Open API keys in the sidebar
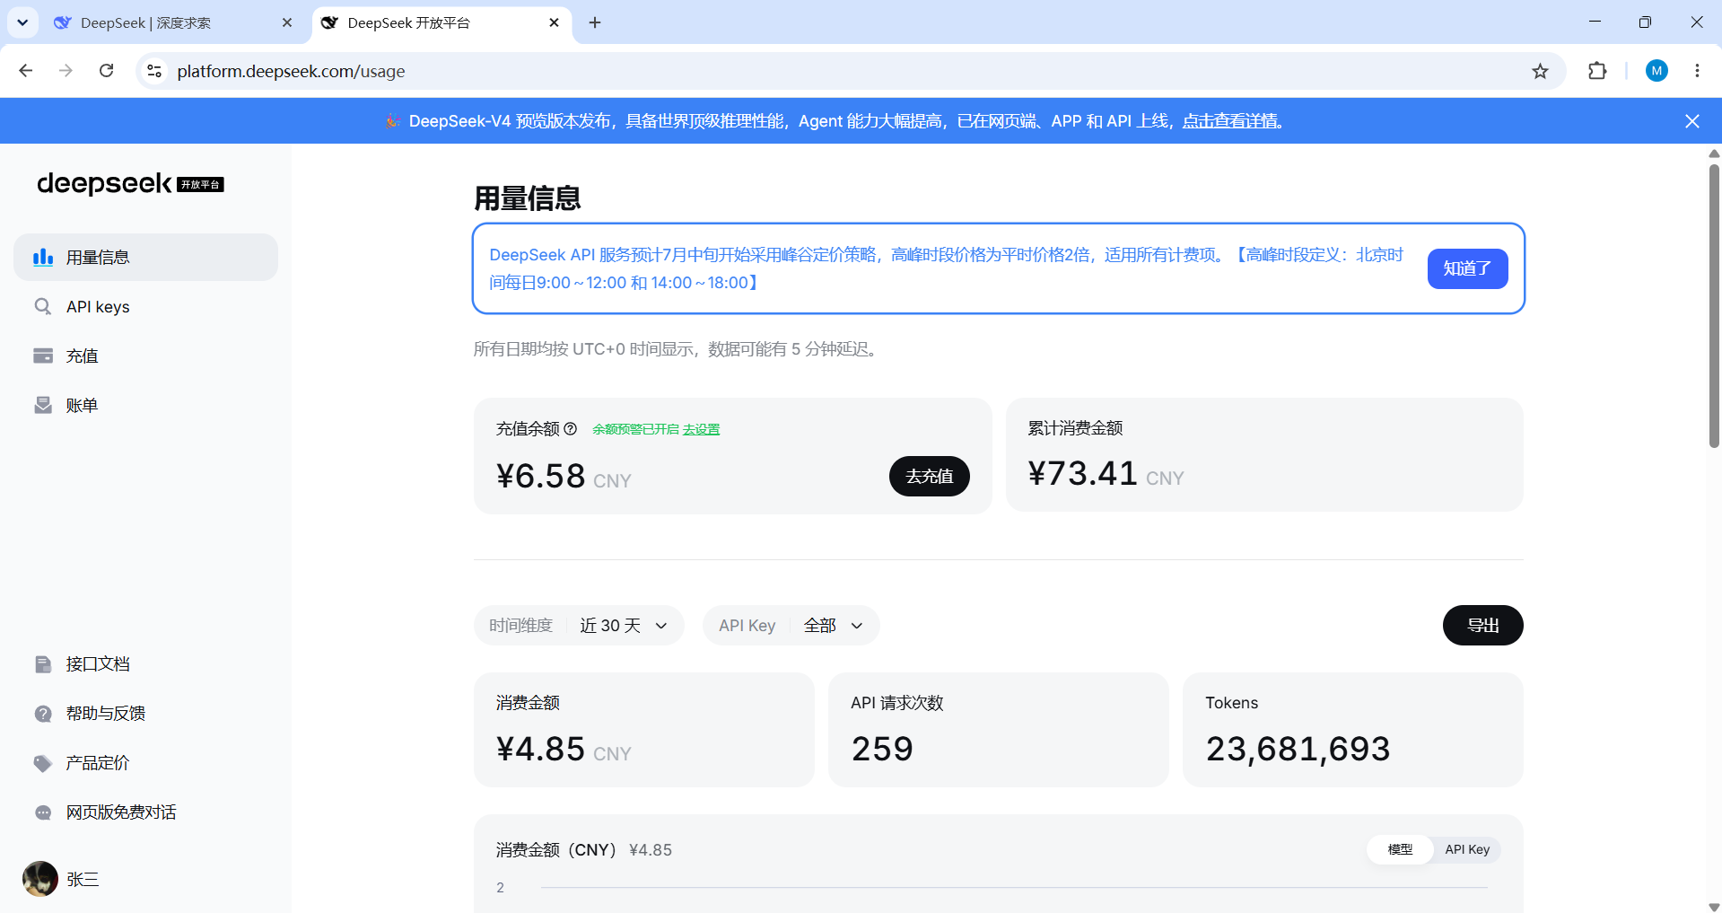The height and width of the screenshot is (913, 1722). tap(145, 307)
